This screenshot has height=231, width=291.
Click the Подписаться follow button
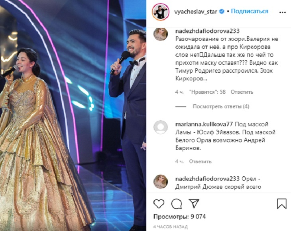[x=250, y=11]
